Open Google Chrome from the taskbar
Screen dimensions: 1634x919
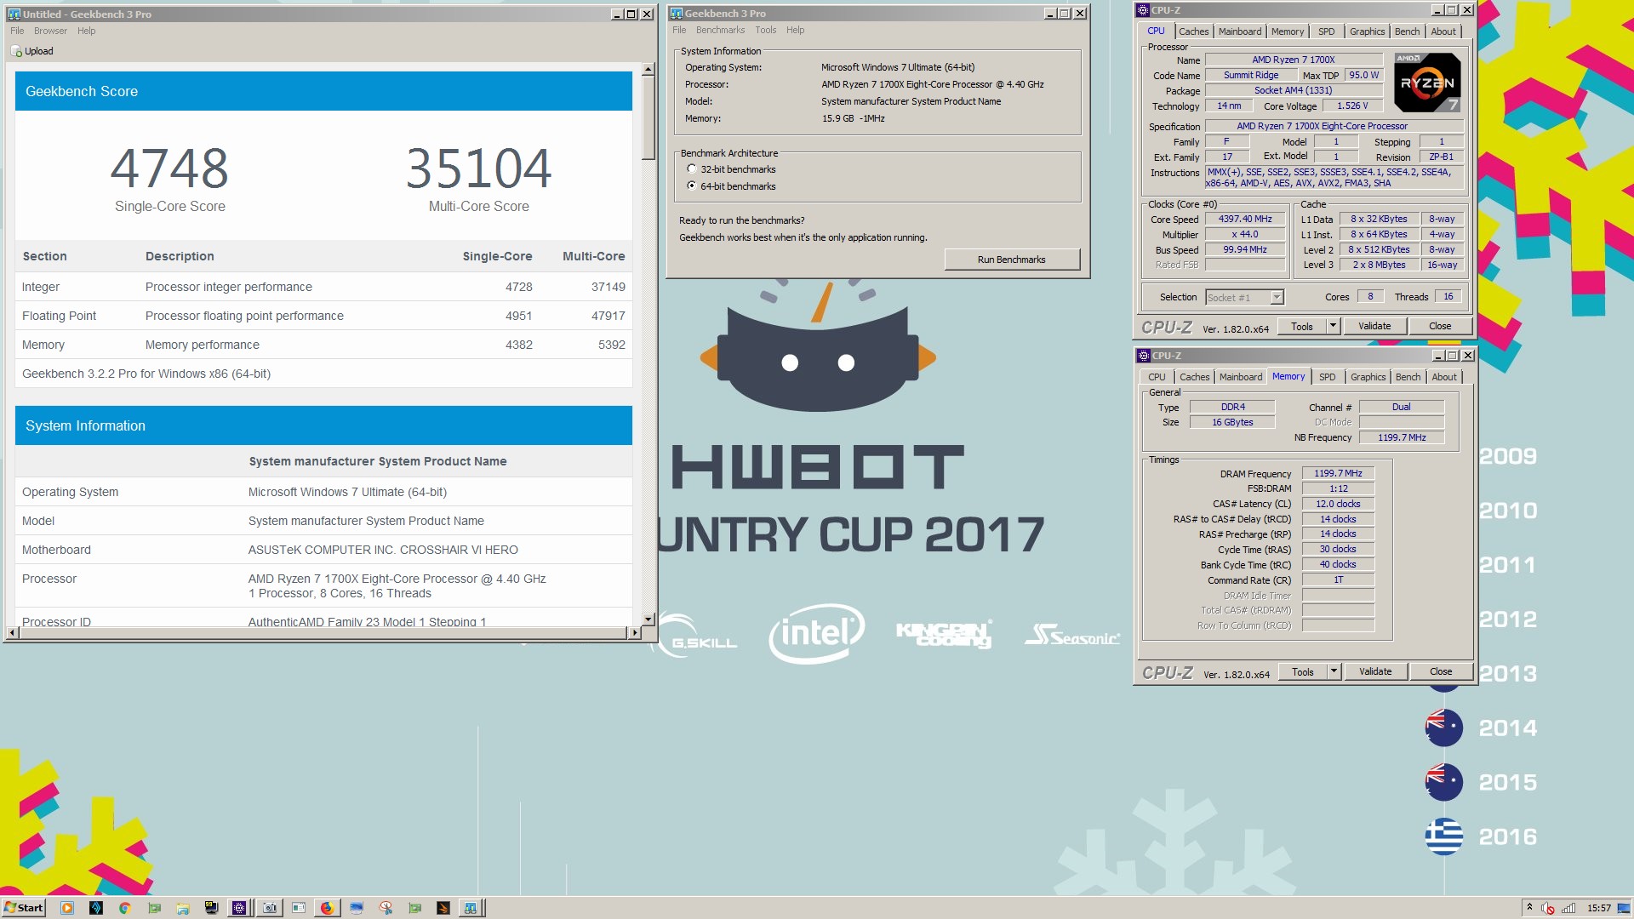125,908
